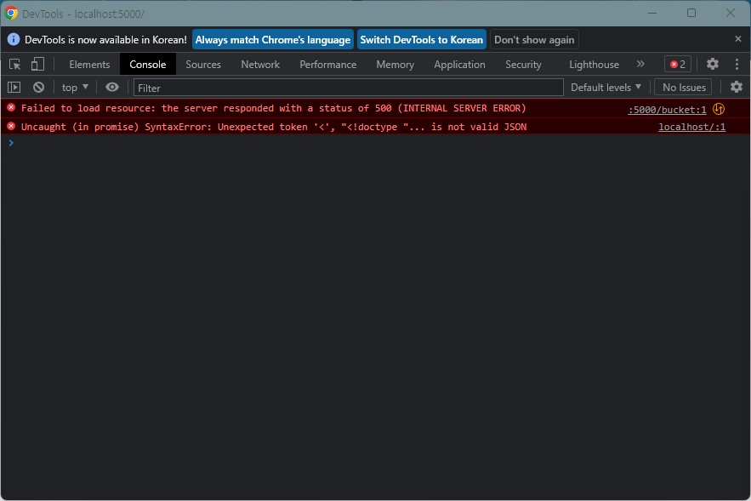Open the Default levels dropdown

[x=606, y=87]
